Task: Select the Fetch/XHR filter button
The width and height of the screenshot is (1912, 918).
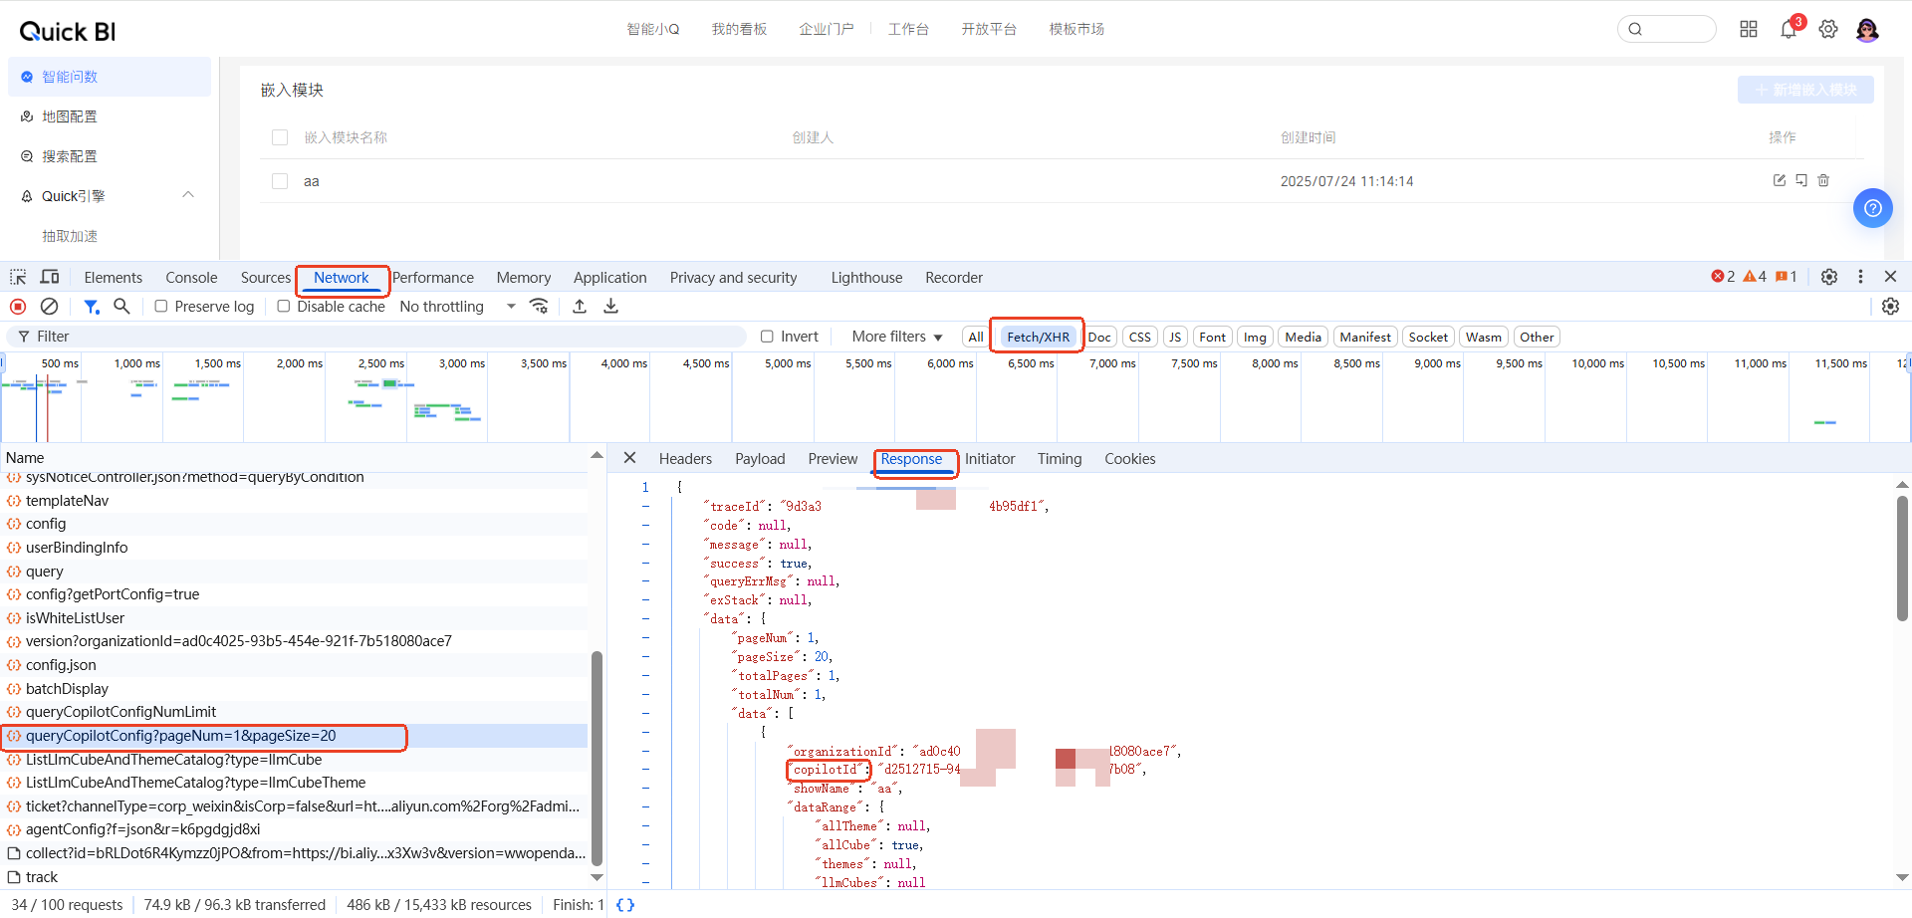Action: [x=1038, y=337]
